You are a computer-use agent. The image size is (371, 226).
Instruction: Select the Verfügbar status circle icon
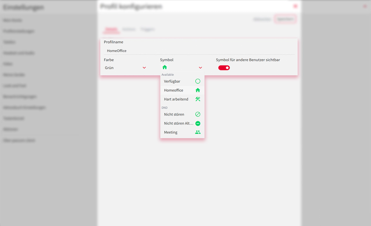(198, 81)
